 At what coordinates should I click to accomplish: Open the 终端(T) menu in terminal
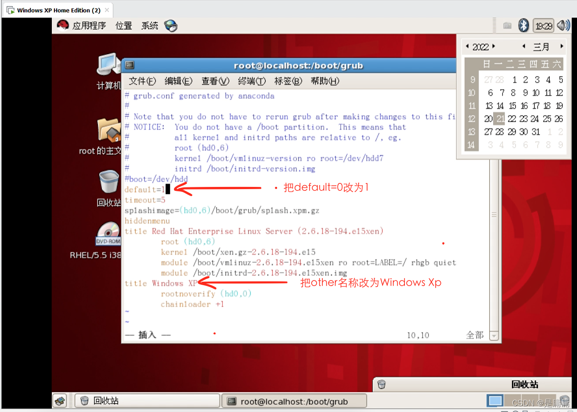252,81
